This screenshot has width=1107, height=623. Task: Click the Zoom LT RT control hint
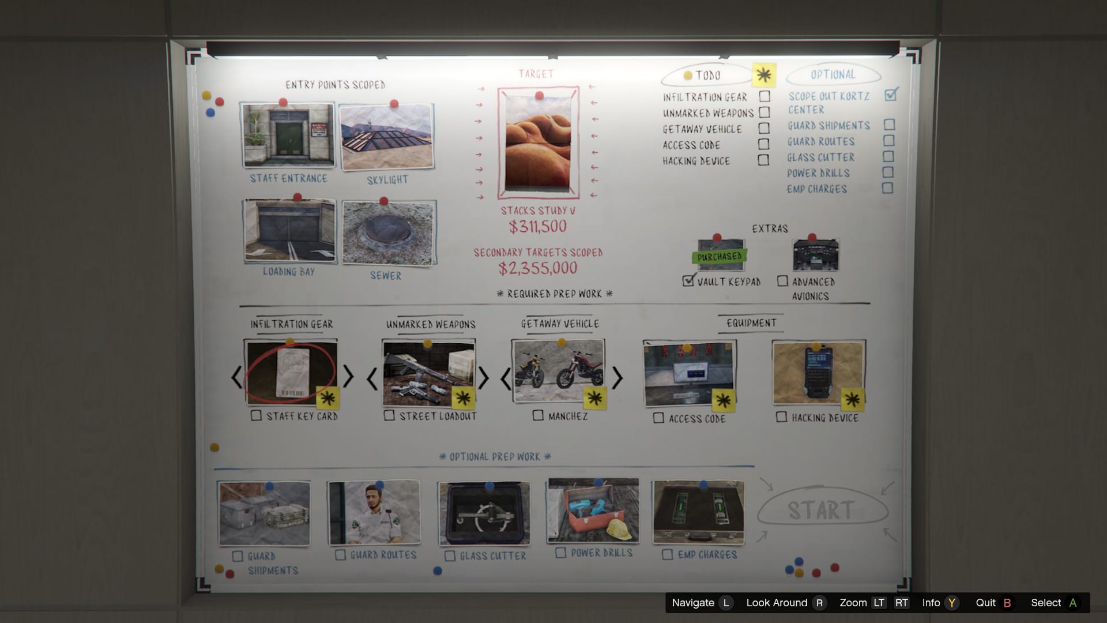point(875,603)
